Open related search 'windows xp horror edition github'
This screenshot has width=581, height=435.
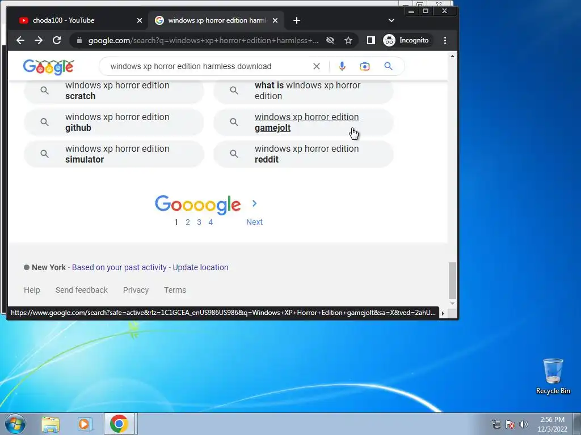114,122
